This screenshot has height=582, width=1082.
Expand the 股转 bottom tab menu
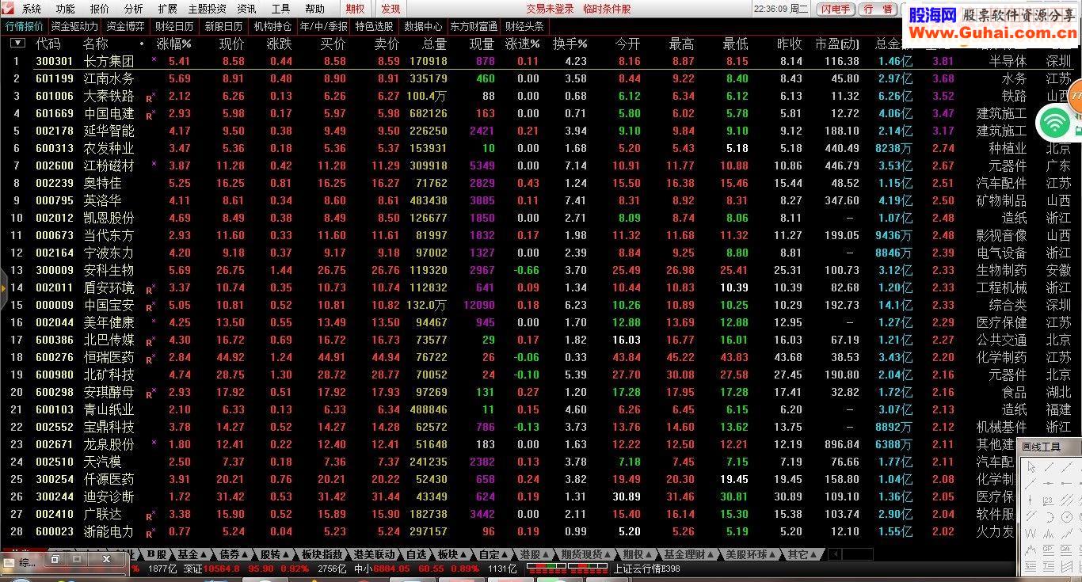(285, 554)
